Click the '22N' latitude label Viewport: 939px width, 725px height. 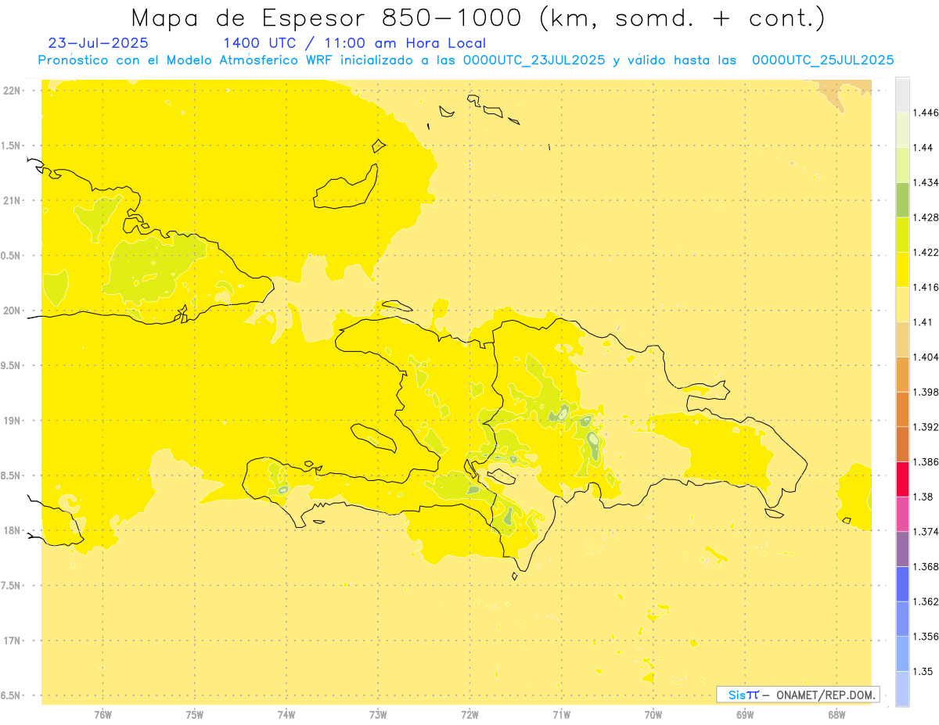click(x=12, y=91)
